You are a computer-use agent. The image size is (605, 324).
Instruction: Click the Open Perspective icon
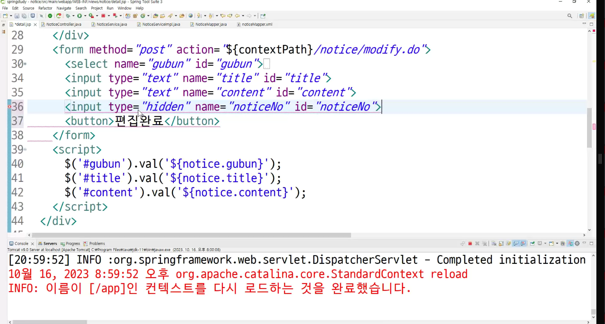(x=582, y=16)
